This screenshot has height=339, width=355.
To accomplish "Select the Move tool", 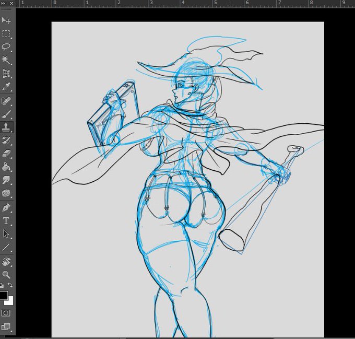I will point(6,20).
